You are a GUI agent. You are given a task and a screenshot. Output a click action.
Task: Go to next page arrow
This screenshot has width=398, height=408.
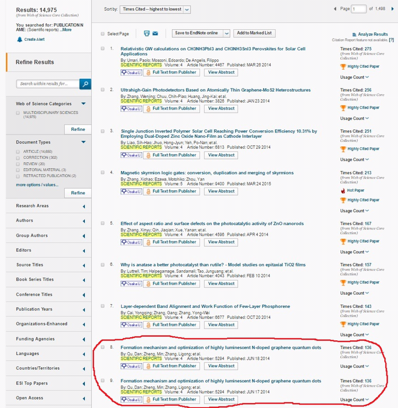[392, 9]
